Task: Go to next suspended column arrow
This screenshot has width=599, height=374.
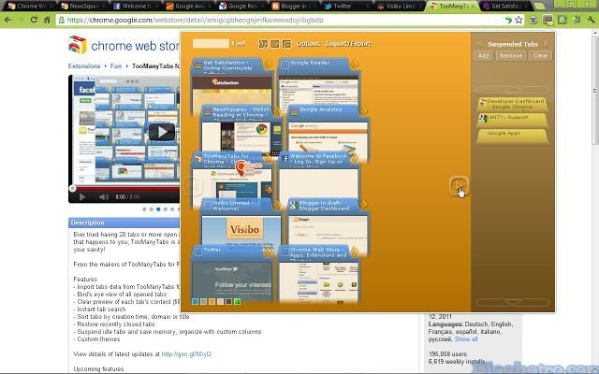Action: point(546,44)
